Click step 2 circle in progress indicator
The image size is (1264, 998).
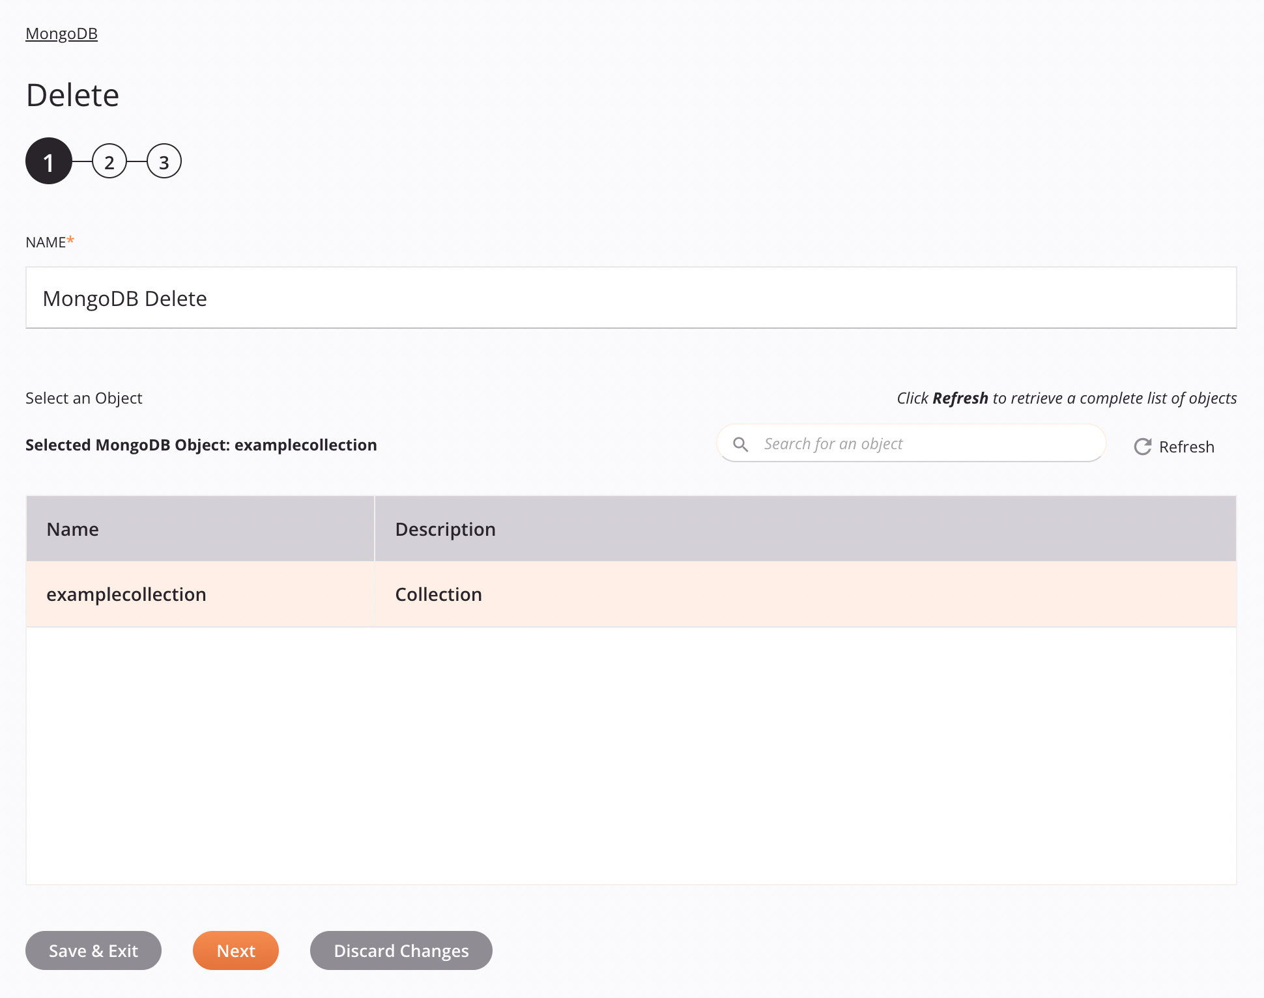point(108,162)
